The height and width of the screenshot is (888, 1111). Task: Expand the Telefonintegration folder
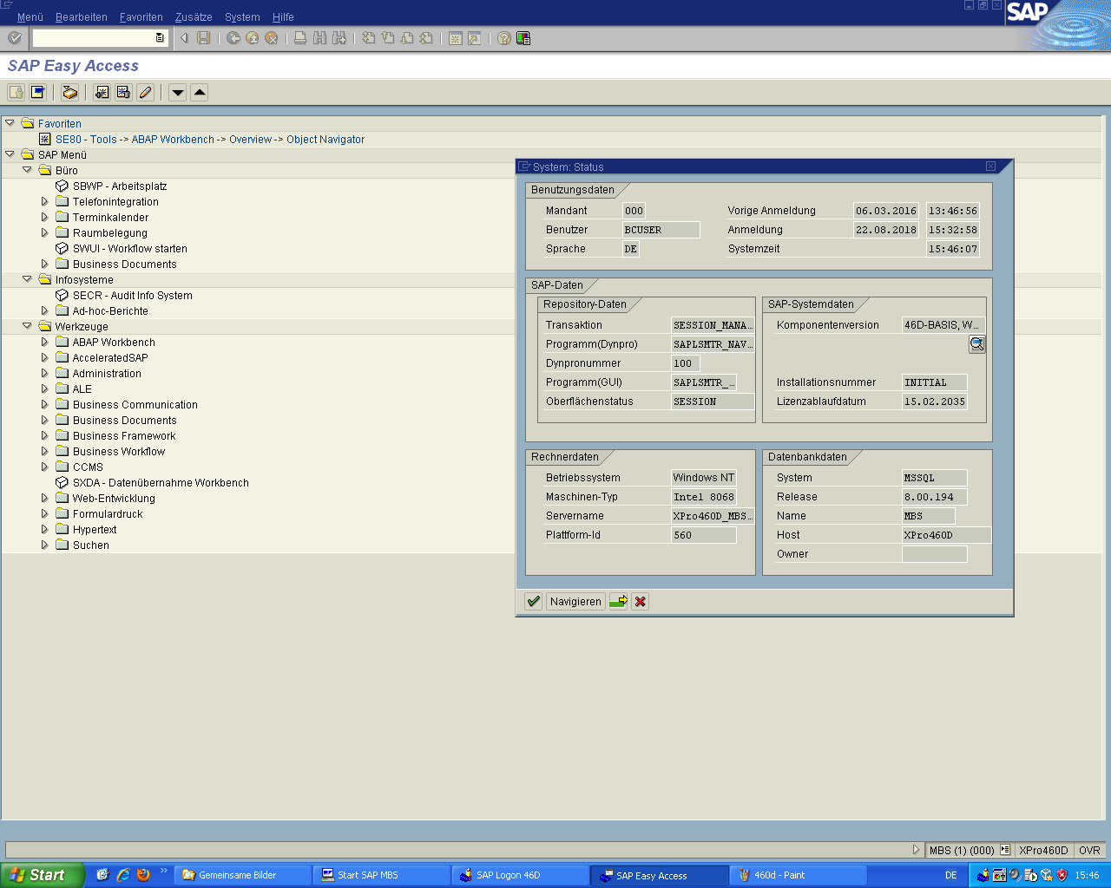(45, 201)
